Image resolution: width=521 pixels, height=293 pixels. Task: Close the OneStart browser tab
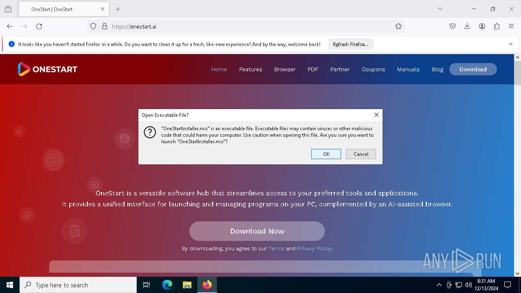(103, 9)
